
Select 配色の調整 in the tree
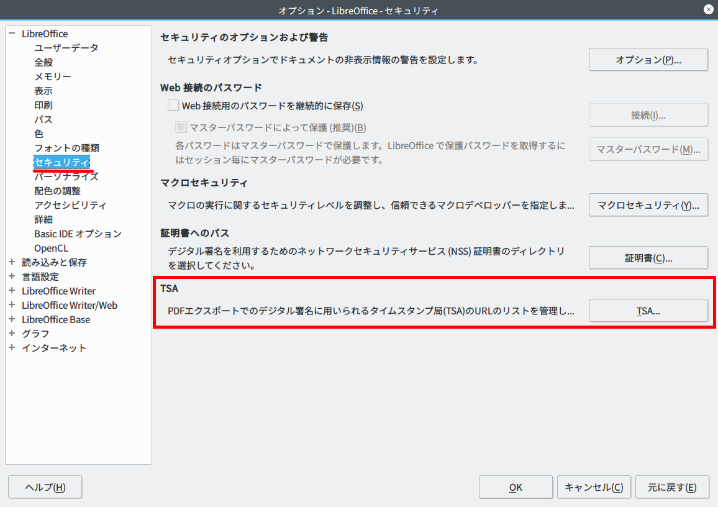tap(57, 191)
